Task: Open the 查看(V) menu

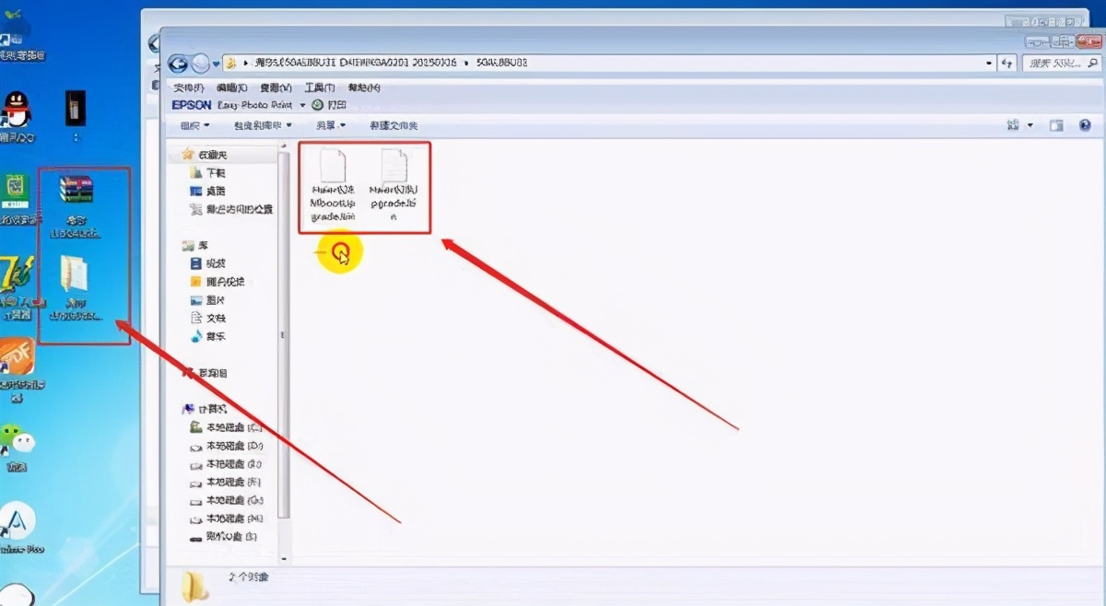Action: pyautogui.click(x=275, y=87)
